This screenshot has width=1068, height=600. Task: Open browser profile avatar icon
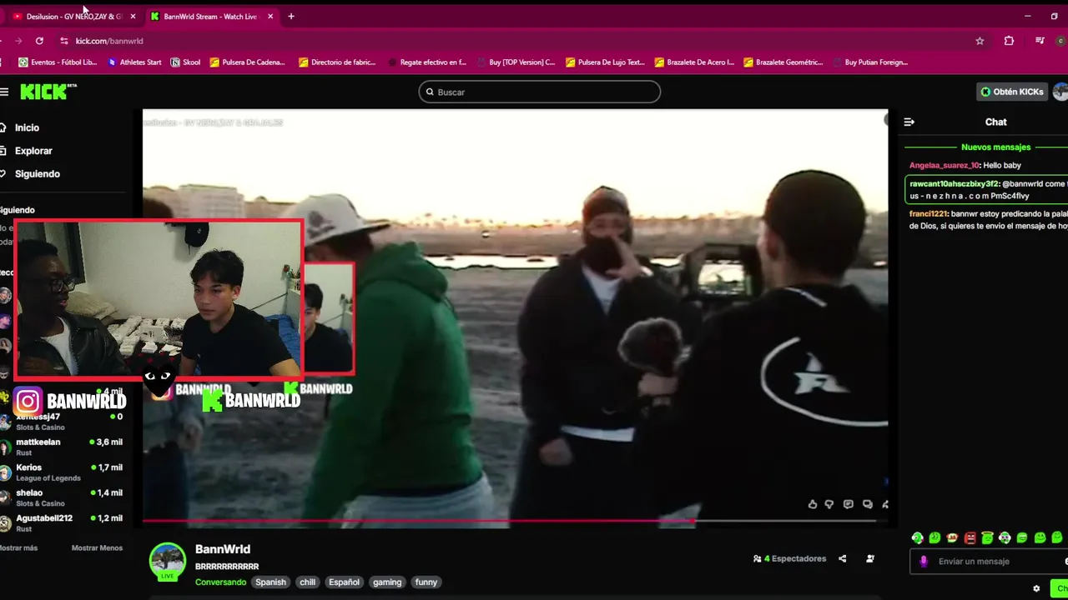point(1061,41)
